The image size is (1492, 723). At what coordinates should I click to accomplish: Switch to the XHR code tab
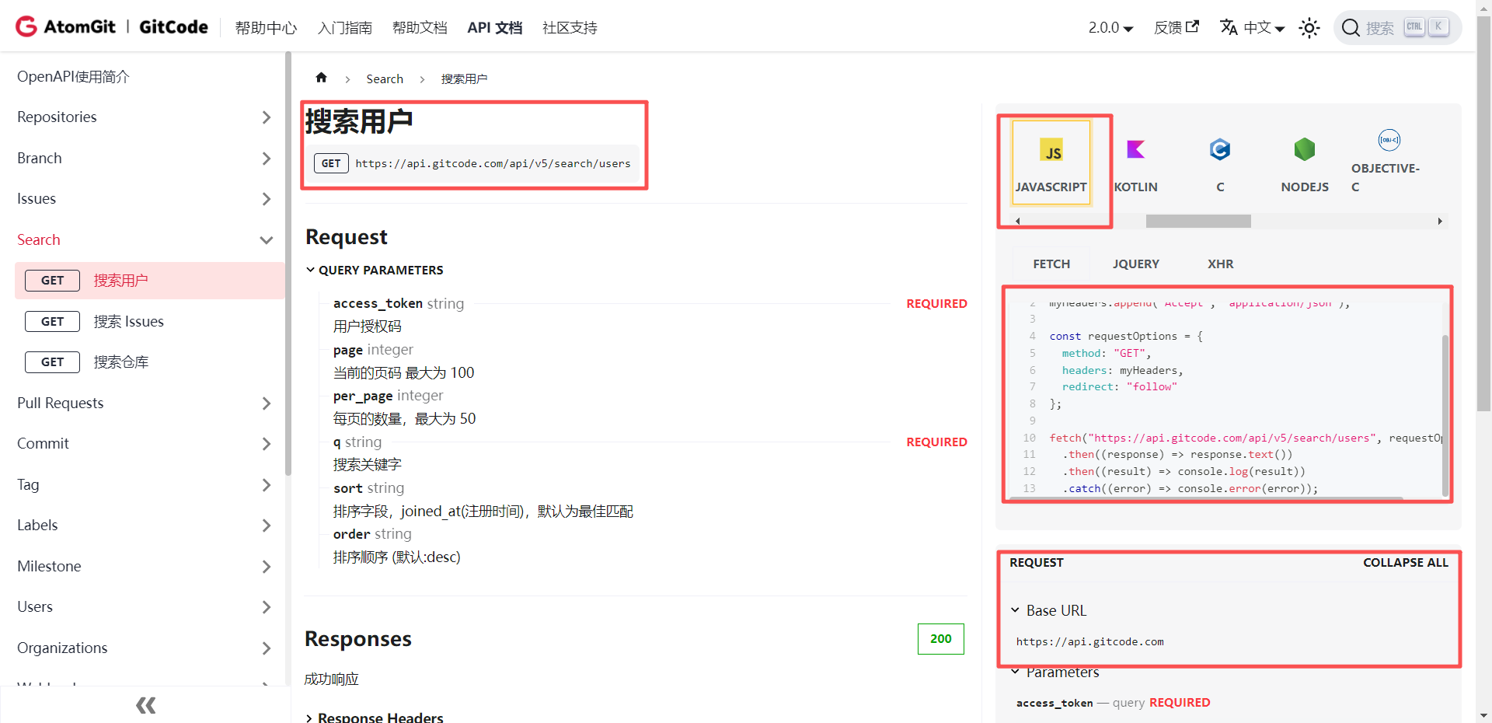point(1220,264)
